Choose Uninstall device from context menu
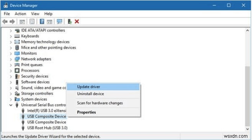 (103, 94)
